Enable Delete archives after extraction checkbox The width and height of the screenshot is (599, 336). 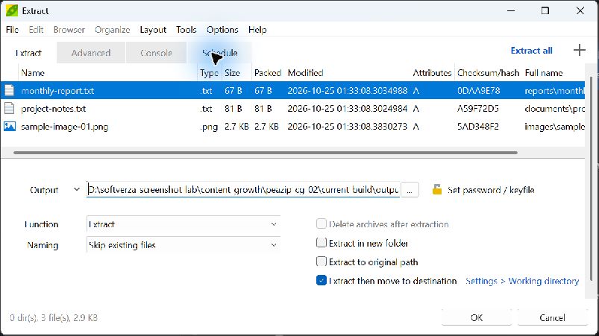[322, 224]
